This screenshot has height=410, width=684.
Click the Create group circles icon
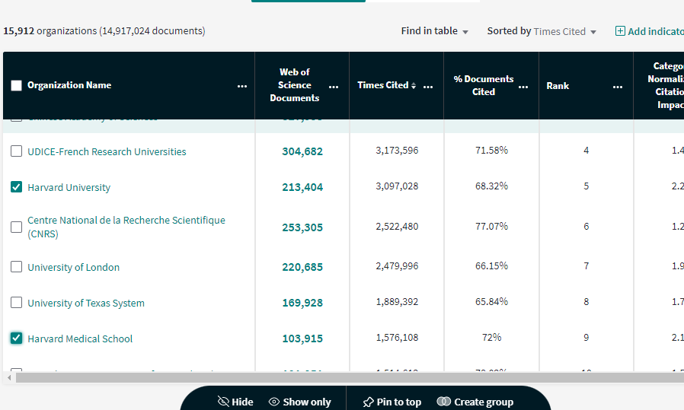(x=444, y=402)
